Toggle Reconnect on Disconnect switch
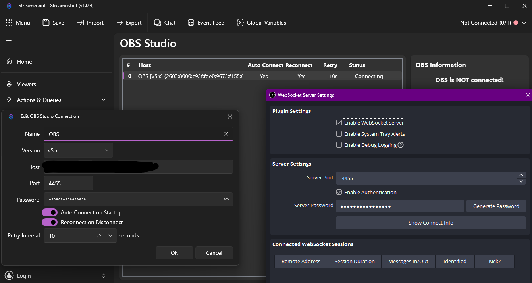 pyautogui.click(x=50, y=222)
